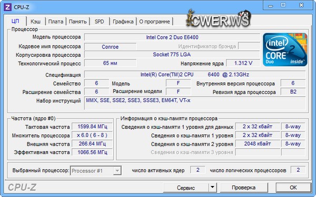Viewport: 316px width, 197px height.
Task: Click the empty L3 cache size field
Action: (258, 152)
